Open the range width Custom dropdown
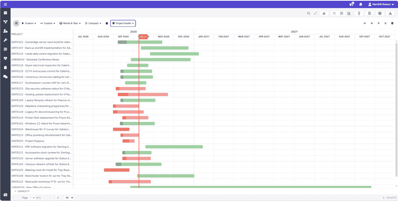The height and width of the screenshot is (201, 398). (x=48, y=23)
